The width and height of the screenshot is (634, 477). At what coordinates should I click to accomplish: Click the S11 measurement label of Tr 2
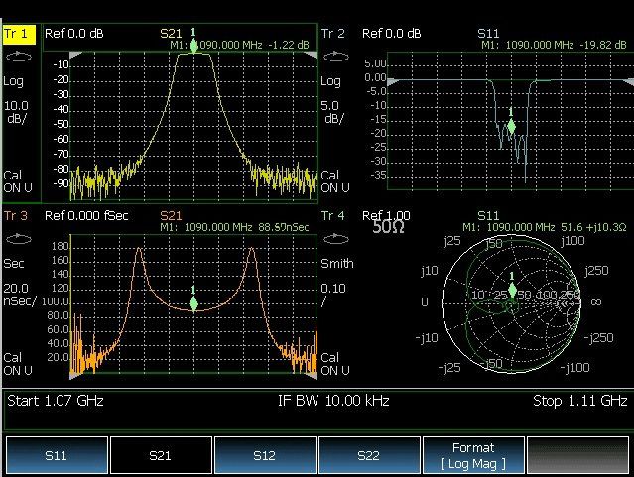coord(488,33)
